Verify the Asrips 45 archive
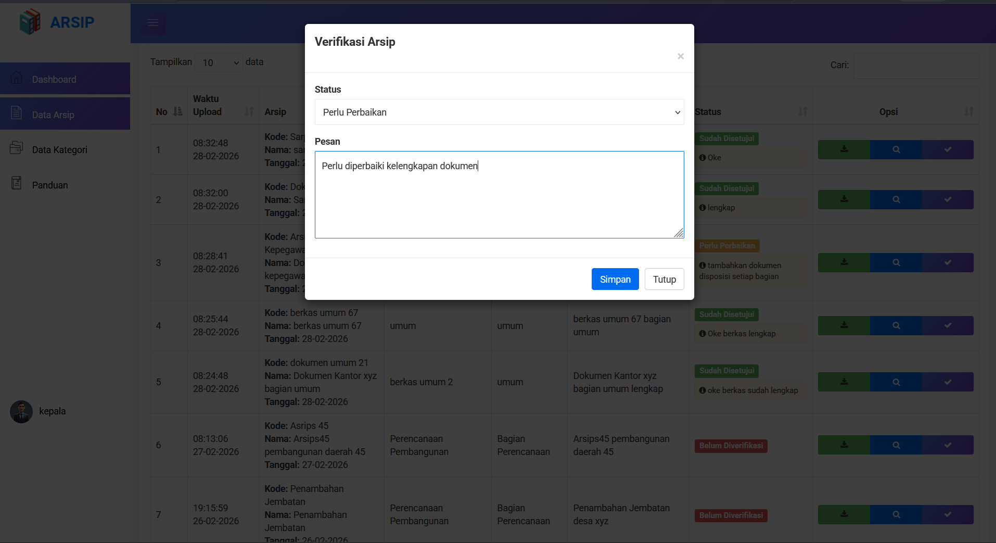 [948, 445]
